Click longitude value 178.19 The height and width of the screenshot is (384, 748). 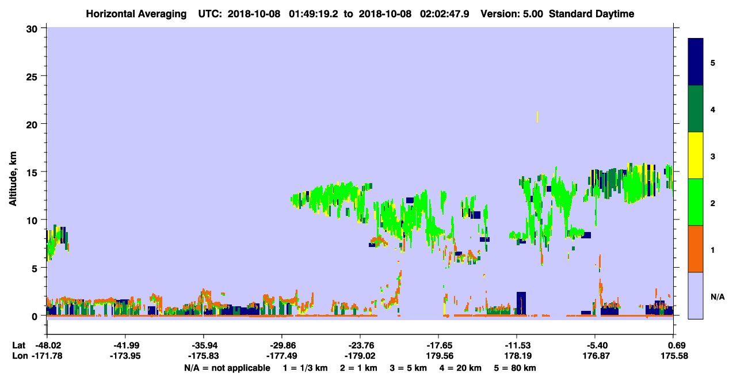[517, 356]
